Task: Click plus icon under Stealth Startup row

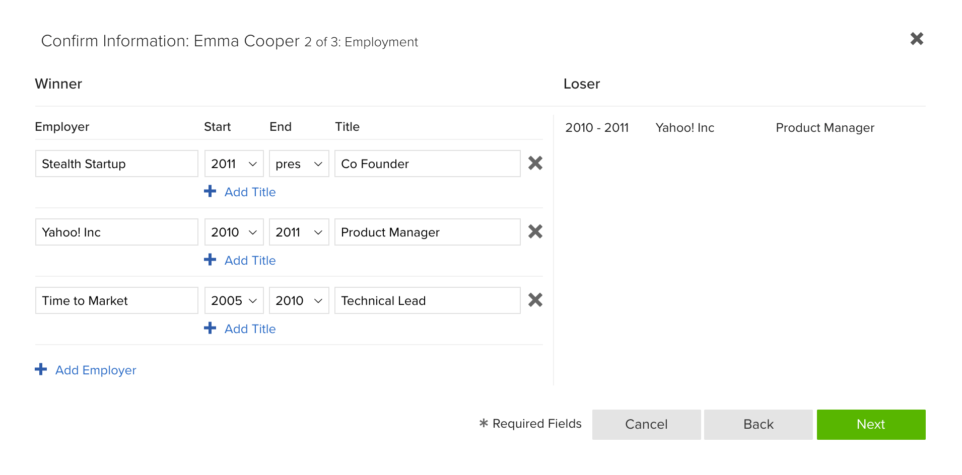Action: (x=210, y=191)
